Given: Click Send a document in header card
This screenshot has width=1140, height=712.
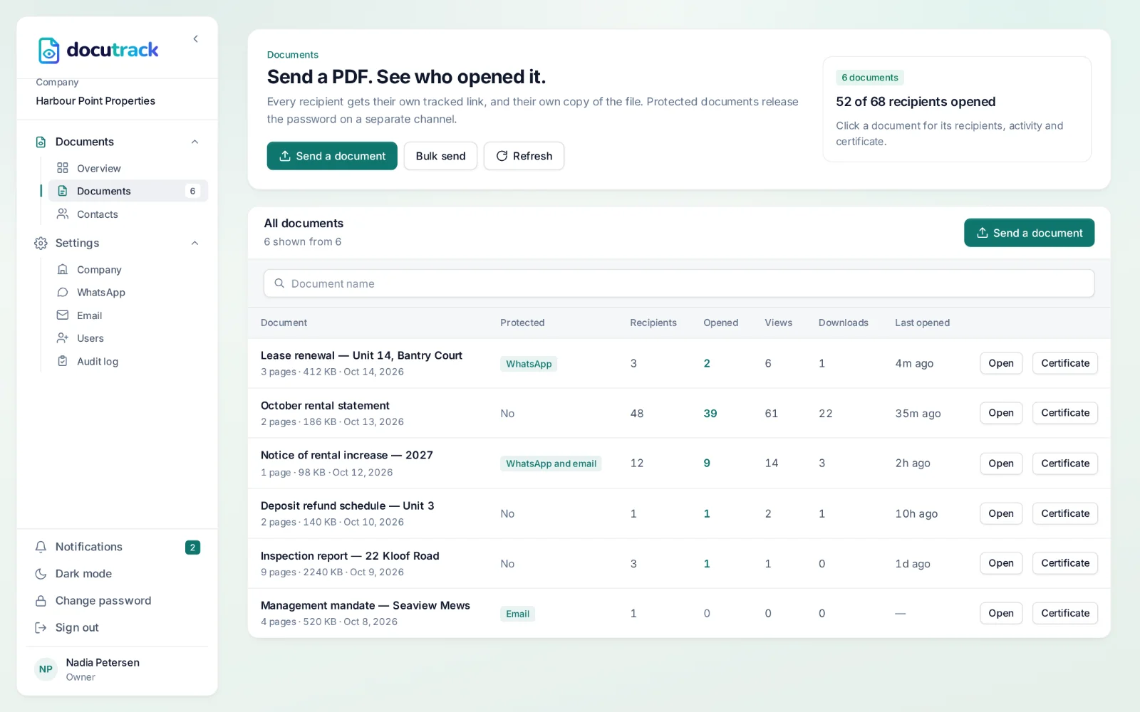Looking at the screenshot, I should (x=332, y=156).
